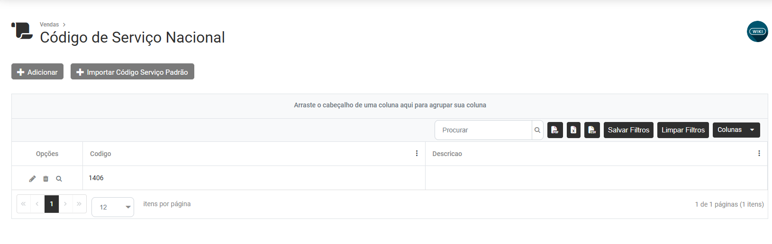View details of row 1406 via magnifier
772x244 pixels.
coord(59,179)
